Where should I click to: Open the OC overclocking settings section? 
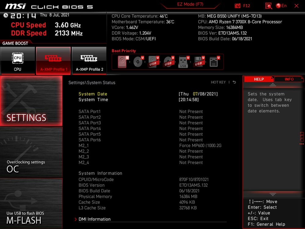pyautogui.click(x=31, y=152)
